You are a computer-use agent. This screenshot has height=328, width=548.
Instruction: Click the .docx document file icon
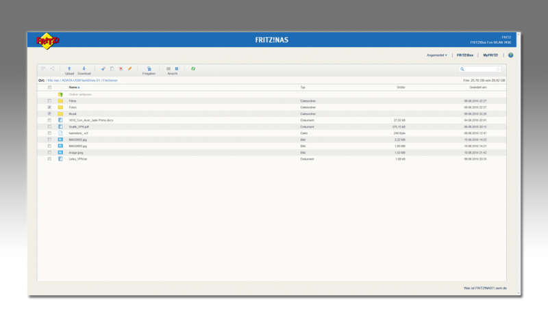[60, 120]
